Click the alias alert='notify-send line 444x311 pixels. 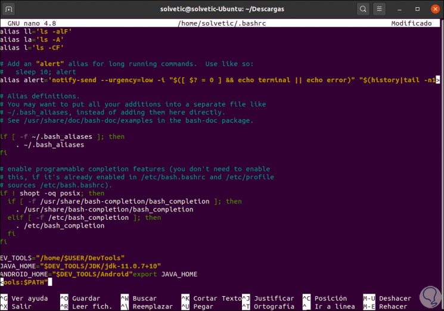pyautogui.click(x=220, y=80)
